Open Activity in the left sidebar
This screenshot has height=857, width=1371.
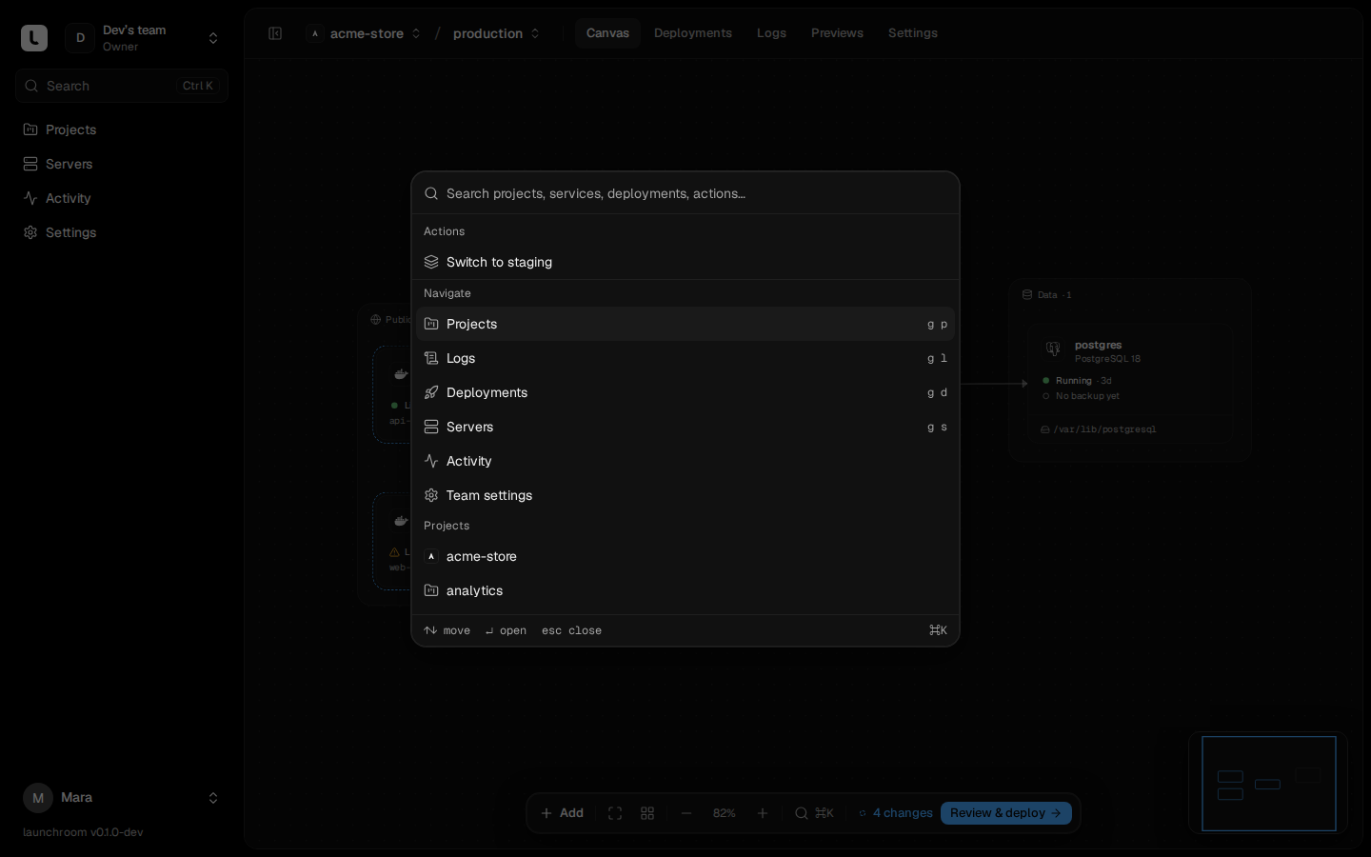click(x=122, y=198)
